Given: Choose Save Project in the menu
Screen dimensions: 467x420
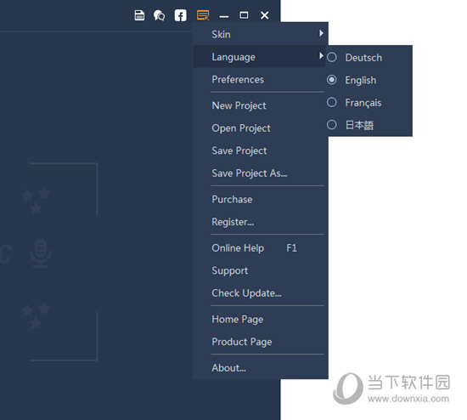Looking at the screenshot, I should [261, 150].
